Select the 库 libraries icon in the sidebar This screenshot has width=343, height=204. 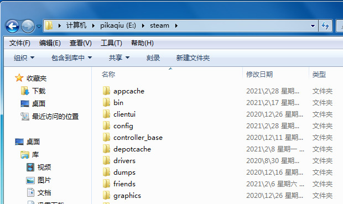(25, 155)
